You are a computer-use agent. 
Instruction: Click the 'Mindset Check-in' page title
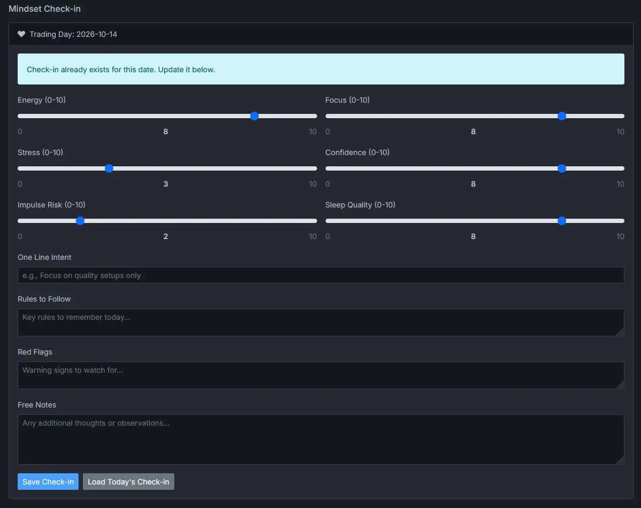44,9
